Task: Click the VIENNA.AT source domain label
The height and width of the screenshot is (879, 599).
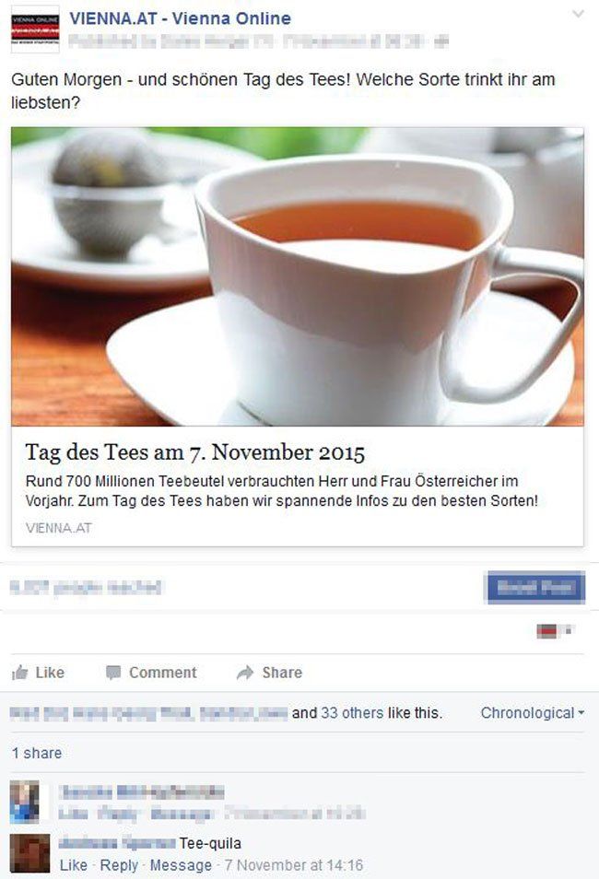Action: pyautogui.click(x=59, y=528)
